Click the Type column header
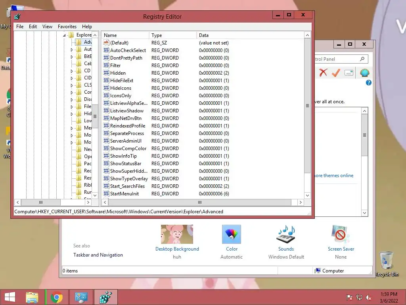 tap(173, 35)
